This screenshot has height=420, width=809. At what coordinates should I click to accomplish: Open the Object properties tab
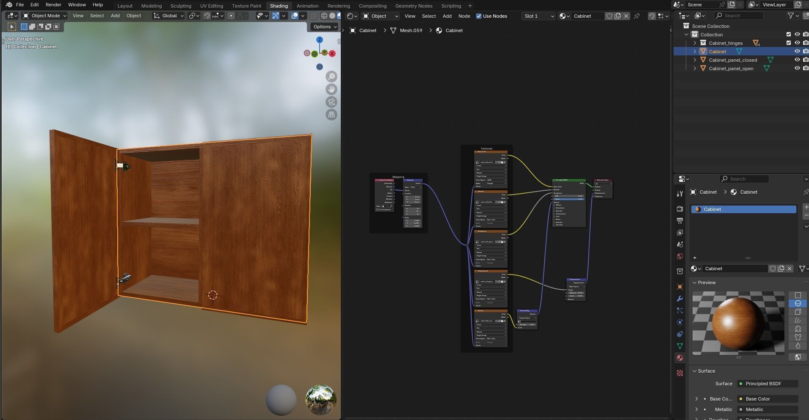point(680,286)
